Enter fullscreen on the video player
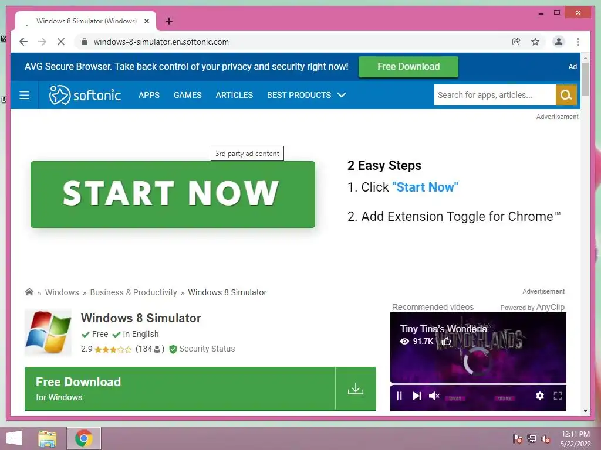 tap(558, 396)
